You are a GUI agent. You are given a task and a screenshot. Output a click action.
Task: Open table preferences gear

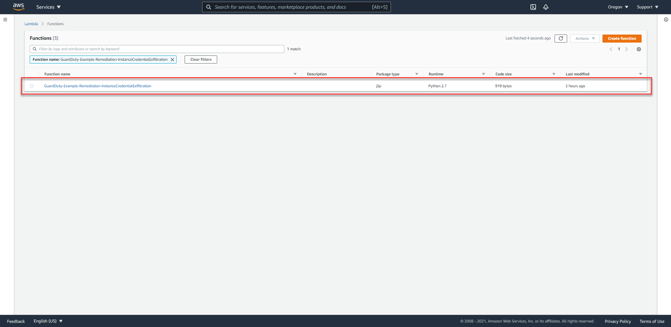(x=639, y=49)
